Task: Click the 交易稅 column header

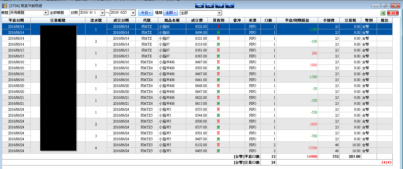Action: (350, 20)
